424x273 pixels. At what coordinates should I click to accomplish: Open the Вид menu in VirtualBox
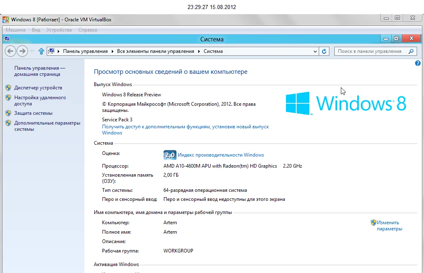click(x=36, y=30)
